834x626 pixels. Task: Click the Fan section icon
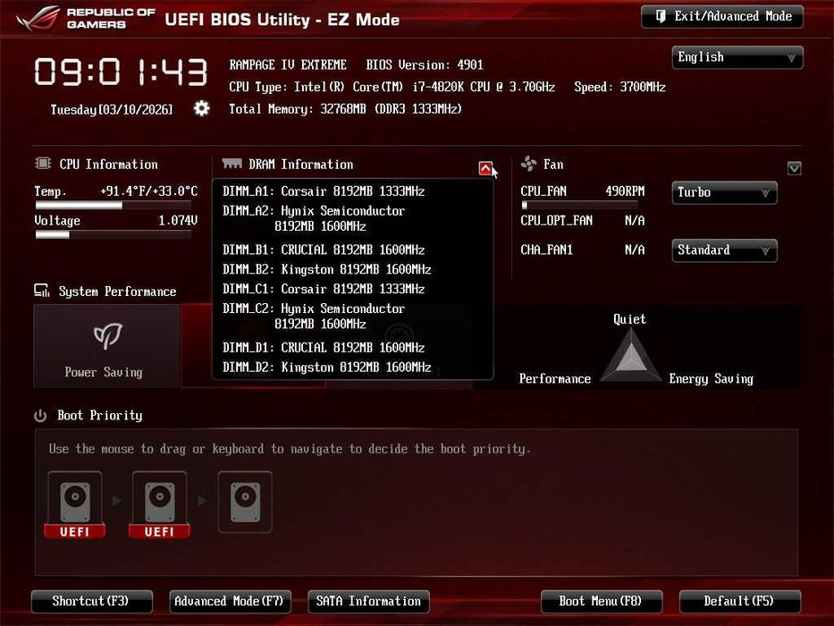tap(528, 164)
